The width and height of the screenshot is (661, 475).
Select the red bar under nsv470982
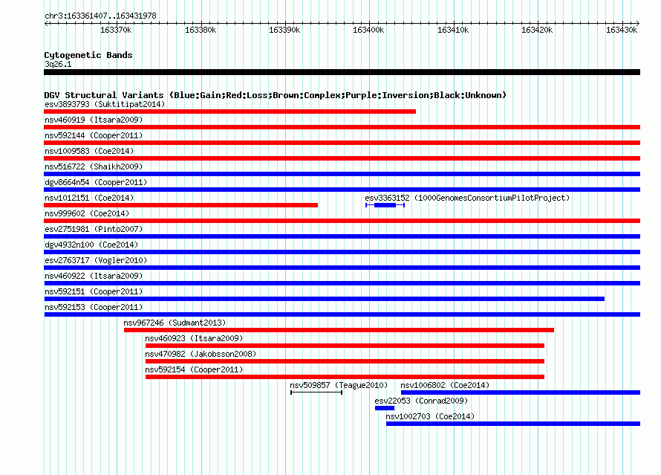tap(345, 361)
